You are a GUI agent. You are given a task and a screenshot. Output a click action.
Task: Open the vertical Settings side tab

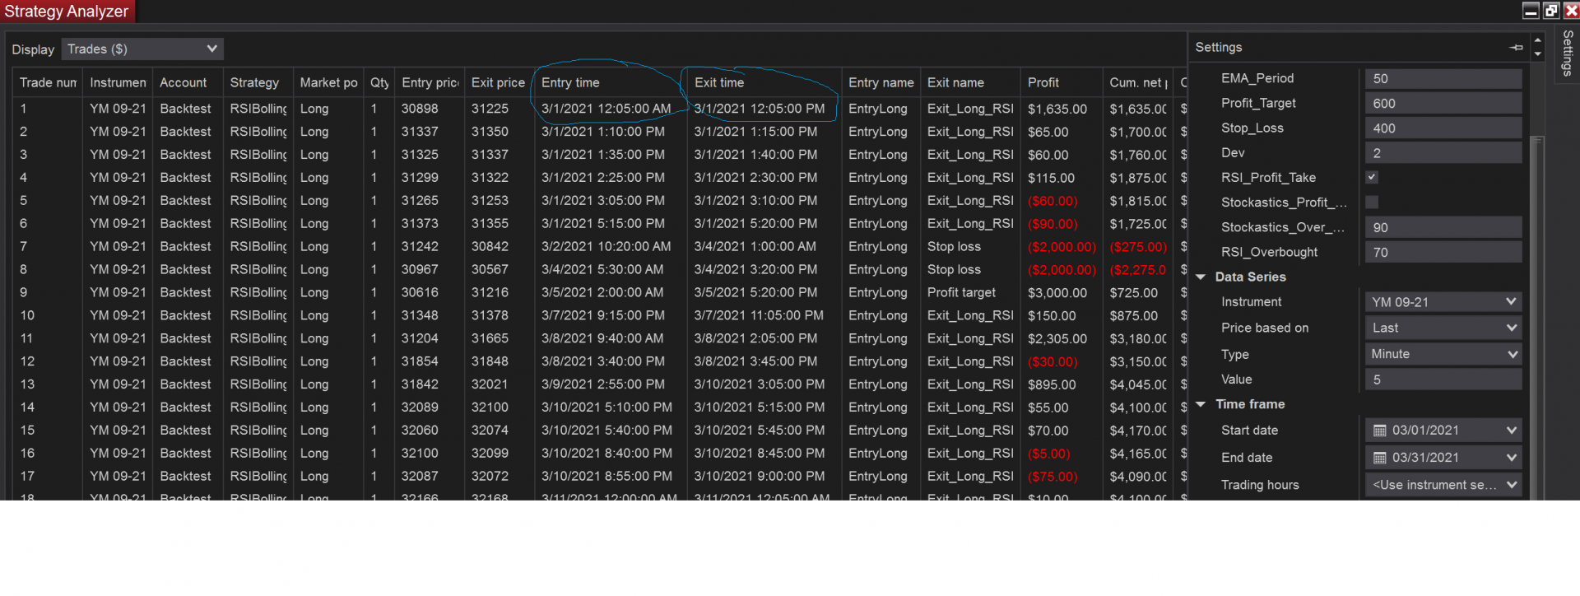tap(1568, 53)
